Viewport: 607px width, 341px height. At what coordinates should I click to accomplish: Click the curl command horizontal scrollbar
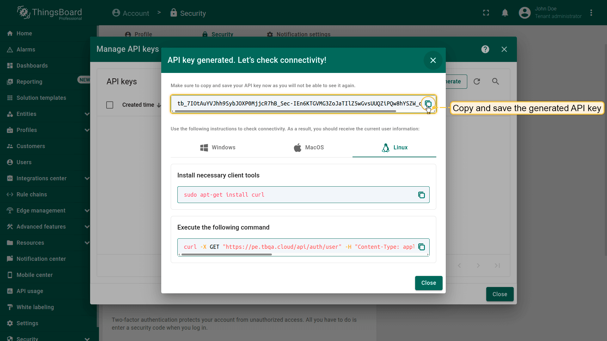click(x=226, y=254)
